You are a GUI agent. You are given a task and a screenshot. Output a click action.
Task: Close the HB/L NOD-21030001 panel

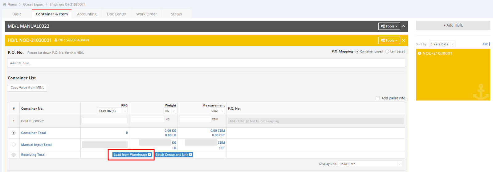click(x=403, y=40)
